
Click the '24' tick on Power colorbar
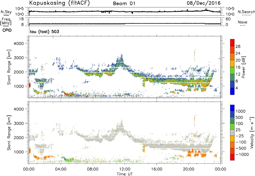click(x=238, y=53)
